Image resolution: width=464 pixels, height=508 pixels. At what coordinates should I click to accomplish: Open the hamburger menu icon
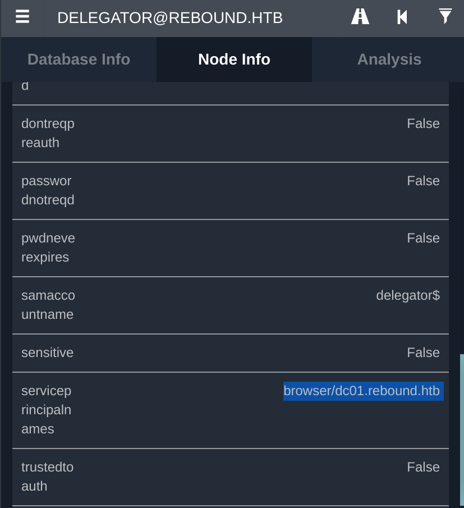(22, 17)
